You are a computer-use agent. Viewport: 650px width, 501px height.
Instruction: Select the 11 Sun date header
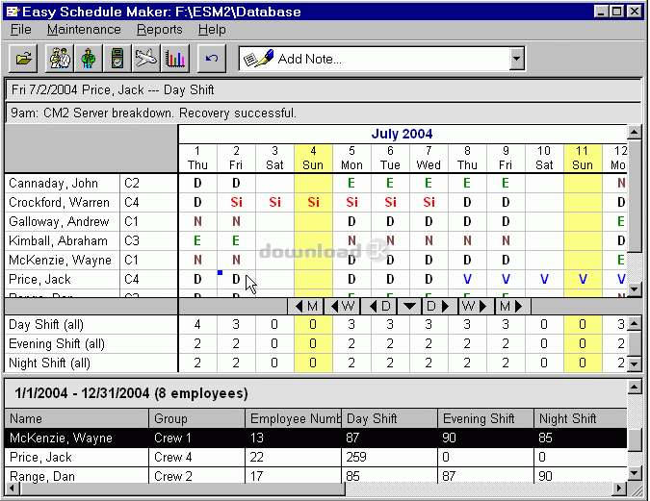(x=583, y=158)
